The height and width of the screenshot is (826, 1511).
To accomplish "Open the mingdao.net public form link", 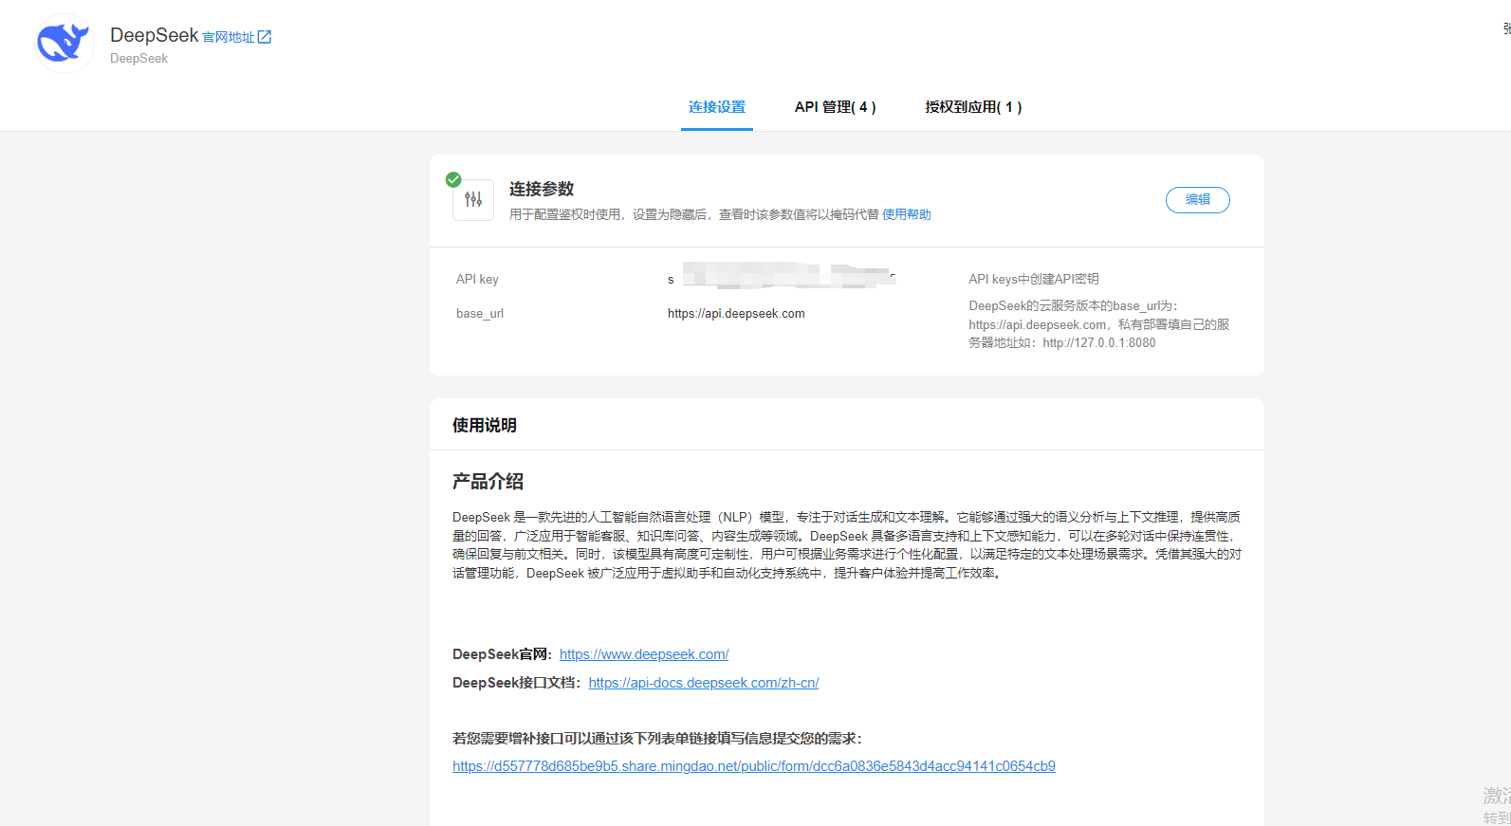I will 753,766.
